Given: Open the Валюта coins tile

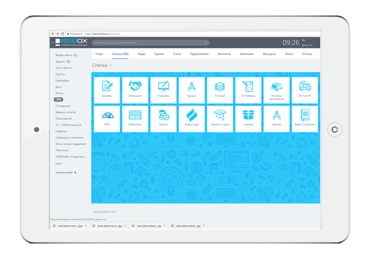Looking at the screenshot, I should click(163, 118).
